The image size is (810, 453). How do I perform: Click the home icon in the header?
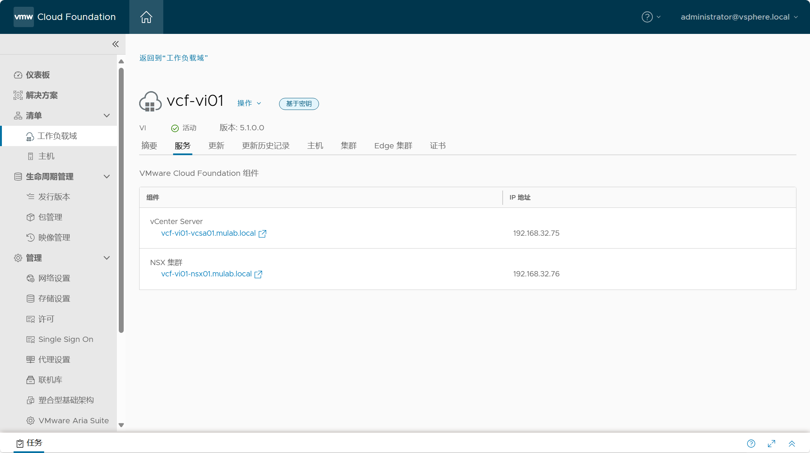tap(146, 17)
